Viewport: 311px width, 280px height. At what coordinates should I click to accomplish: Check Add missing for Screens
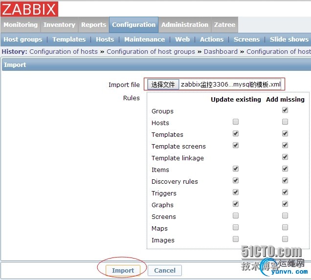tap(285, 215)
